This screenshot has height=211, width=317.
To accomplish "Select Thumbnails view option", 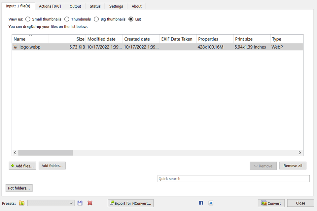I will point(67,19).
